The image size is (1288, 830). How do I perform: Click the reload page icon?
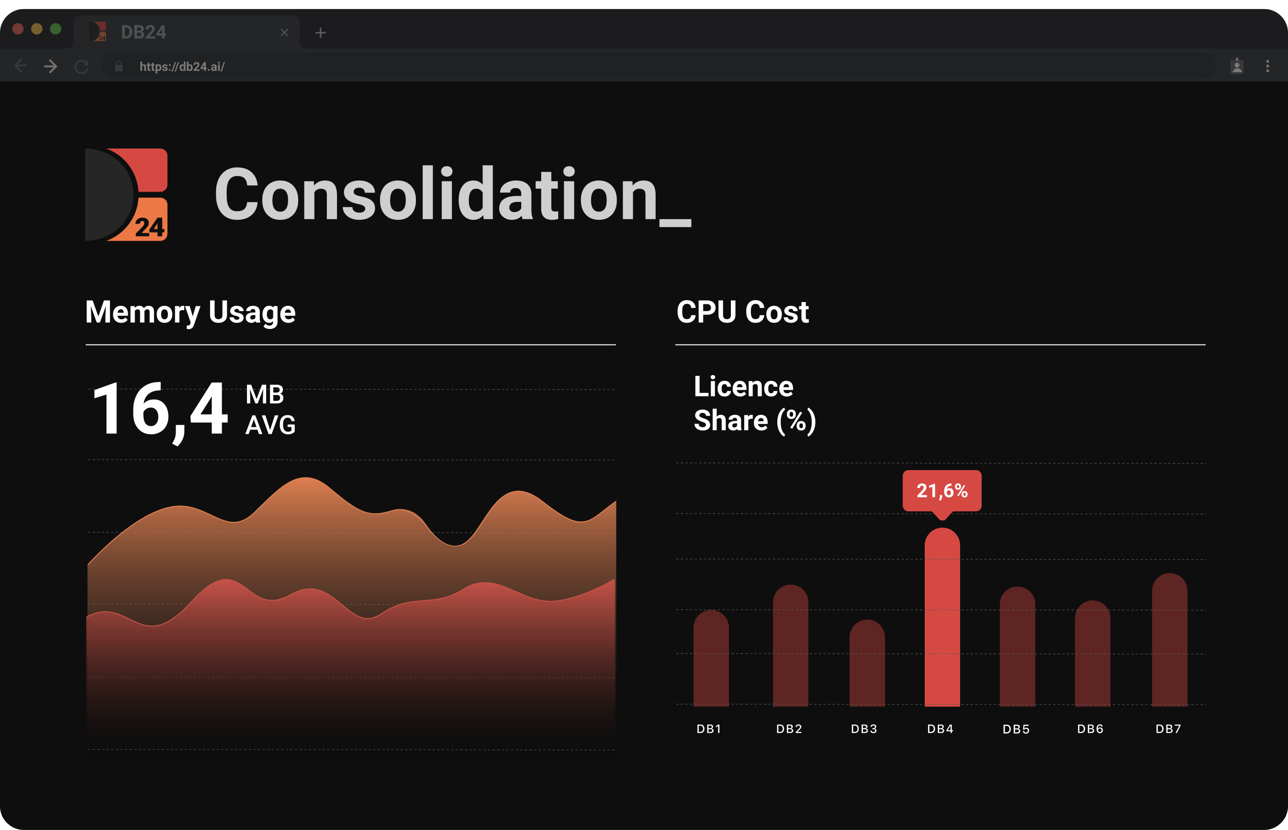(82, 66)
